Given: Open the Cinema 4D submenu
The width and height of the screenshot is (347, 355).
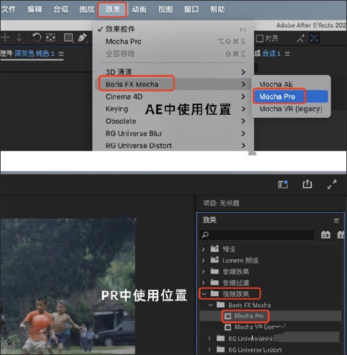Looking at the screenshot, I should point(173,97).
